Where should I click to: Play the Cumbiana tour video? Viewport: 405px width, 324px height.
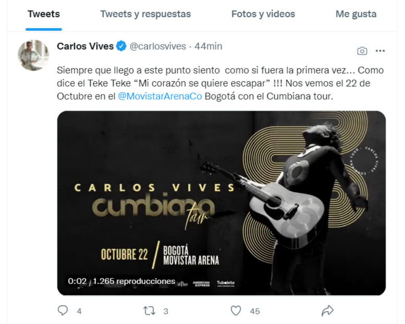pyautogui.click(x=222, y=203)
